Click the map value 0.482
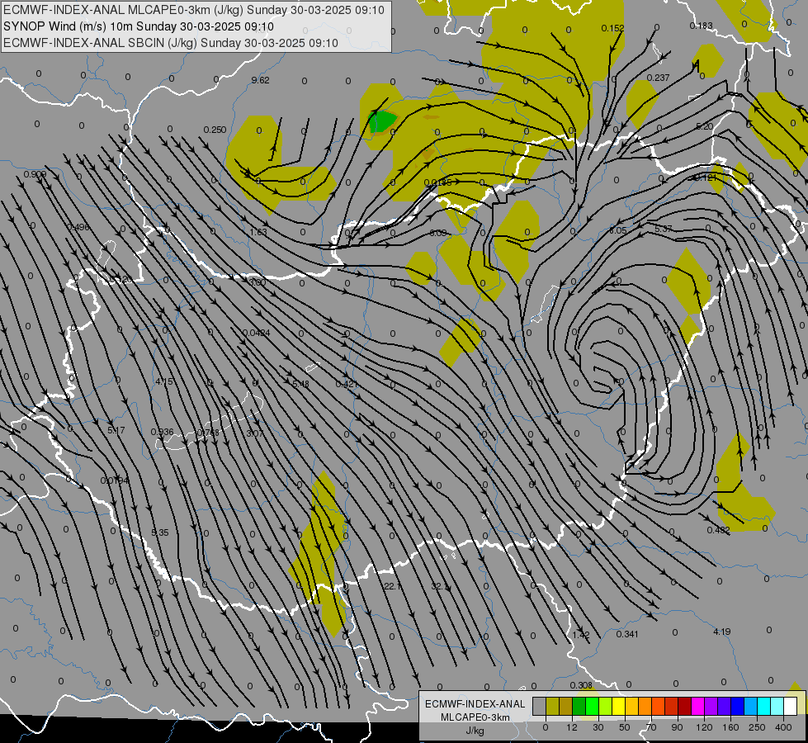 pyautogui.click(x=718, y=530)
